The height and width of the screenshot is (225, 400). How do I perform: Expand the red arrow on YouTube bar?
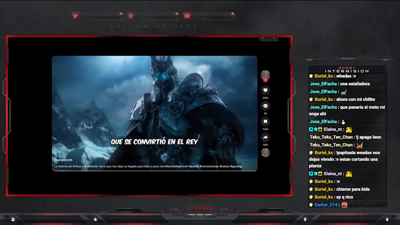[232, 13]
